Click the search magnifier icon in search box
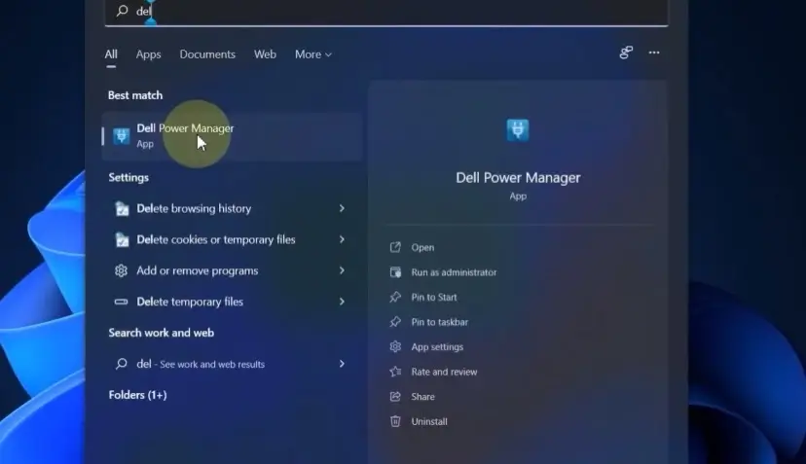Screen dimensions: 806x464 (122, 11)
